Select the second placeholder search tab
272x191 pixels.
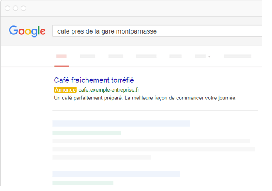[x=88, y=56]
